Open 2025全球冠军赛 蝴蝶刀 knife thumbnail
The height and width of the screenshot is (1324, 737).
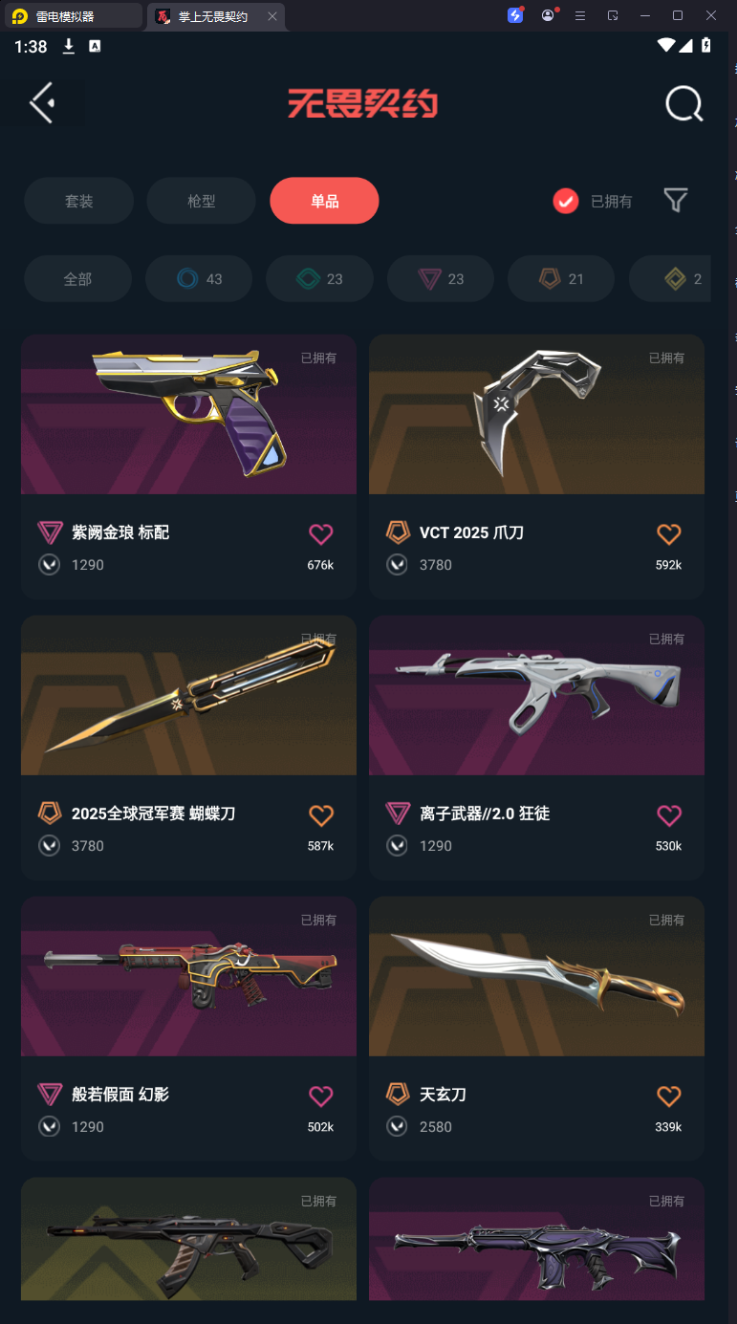188,695
